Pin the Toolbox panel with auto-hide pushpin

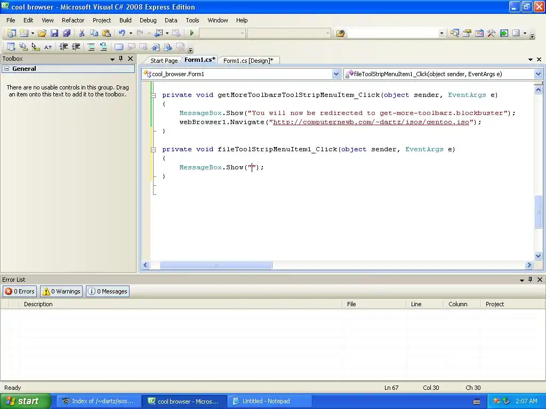coord(121,59)
